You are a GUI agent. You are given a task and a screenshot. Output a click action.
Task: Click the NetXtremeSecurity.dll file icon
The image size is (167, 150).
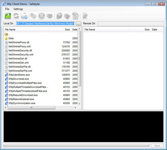6,51
